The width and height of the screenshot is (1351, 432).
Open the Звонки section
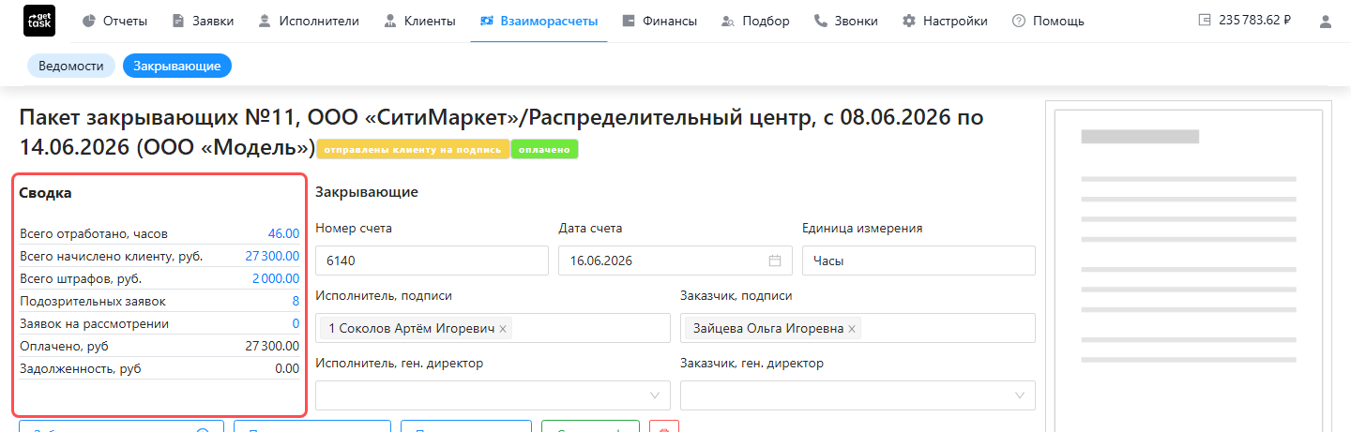coord(845,21)
